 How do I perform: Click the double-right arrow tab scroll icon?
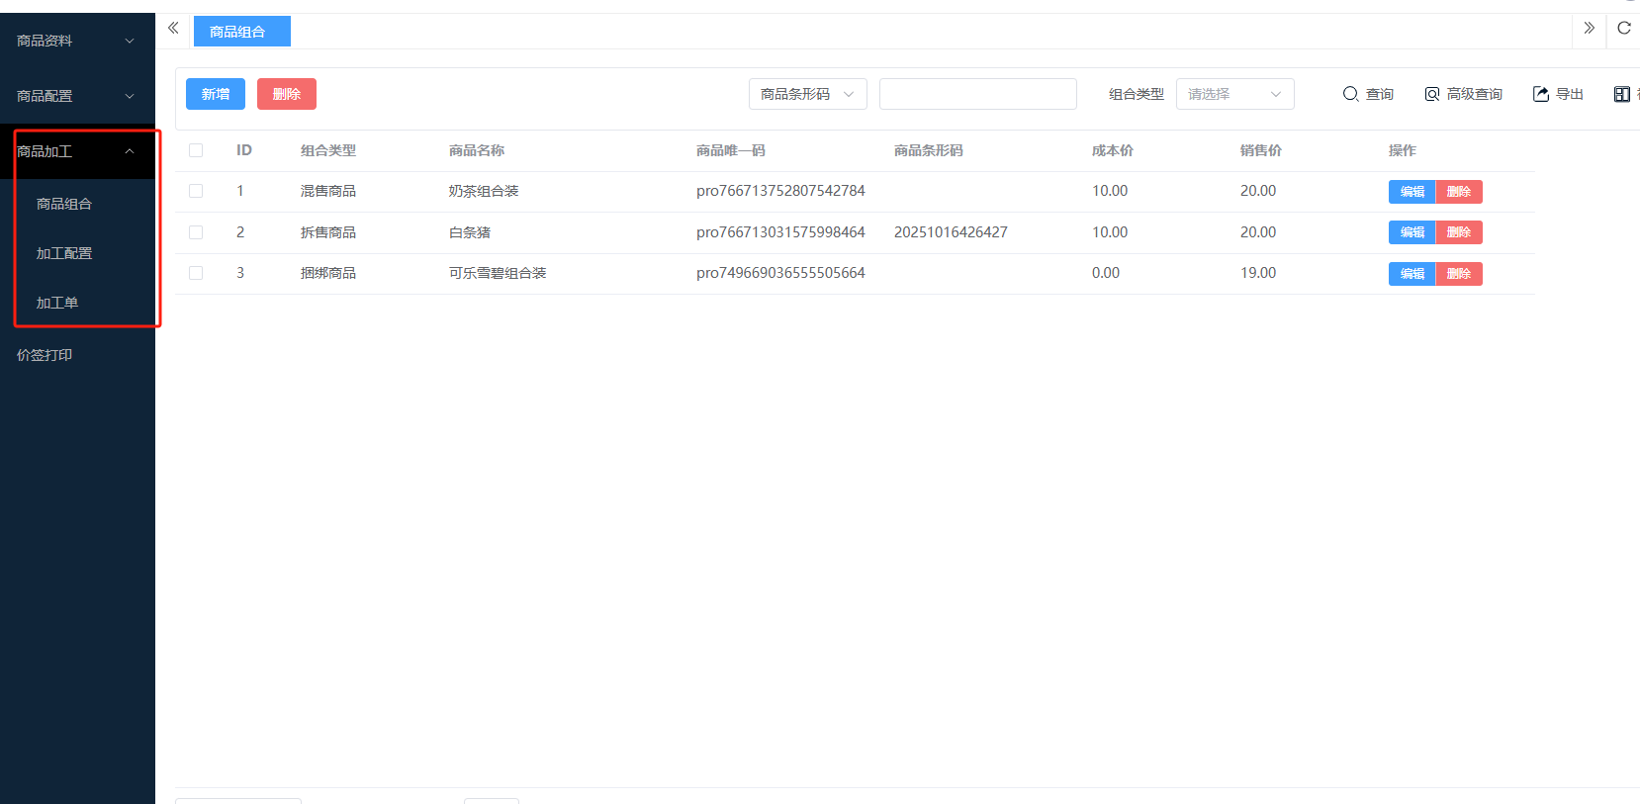click(1589, 29)
